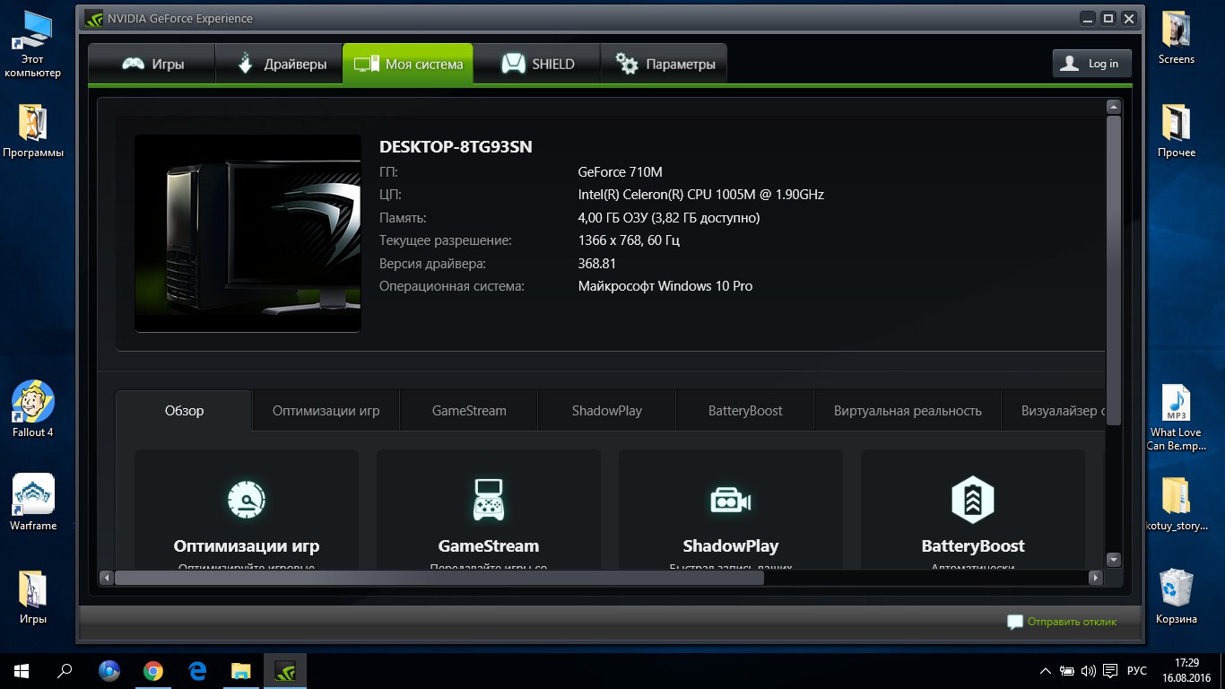1225x689 pixels.
Task: Click the Log in button
Action: (x=1091, y=64)
